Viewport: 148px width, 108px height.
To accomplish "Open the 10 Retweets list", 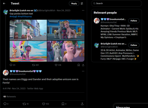I will click(9, 97).
